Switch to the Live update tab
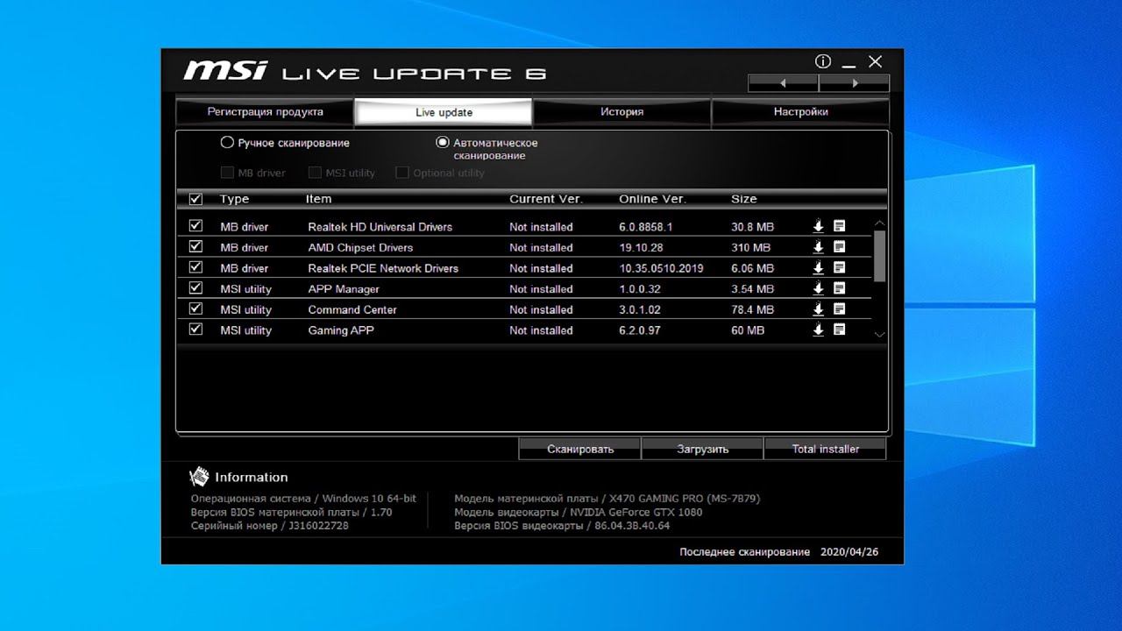Viewport: 1122px width, 631px height. (444, 112)
